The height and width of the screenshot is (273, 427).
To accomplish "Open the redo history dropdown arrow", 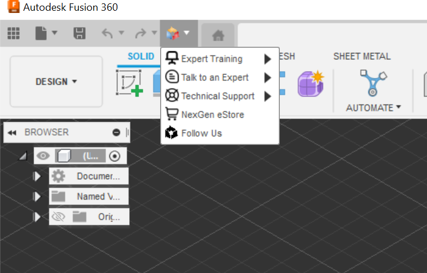I will (x=155, y=33).
